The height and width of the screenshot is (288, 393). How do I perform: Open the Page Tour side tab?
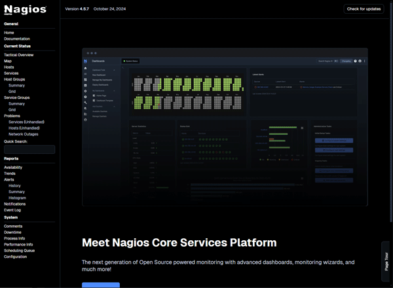pos(386,261)
